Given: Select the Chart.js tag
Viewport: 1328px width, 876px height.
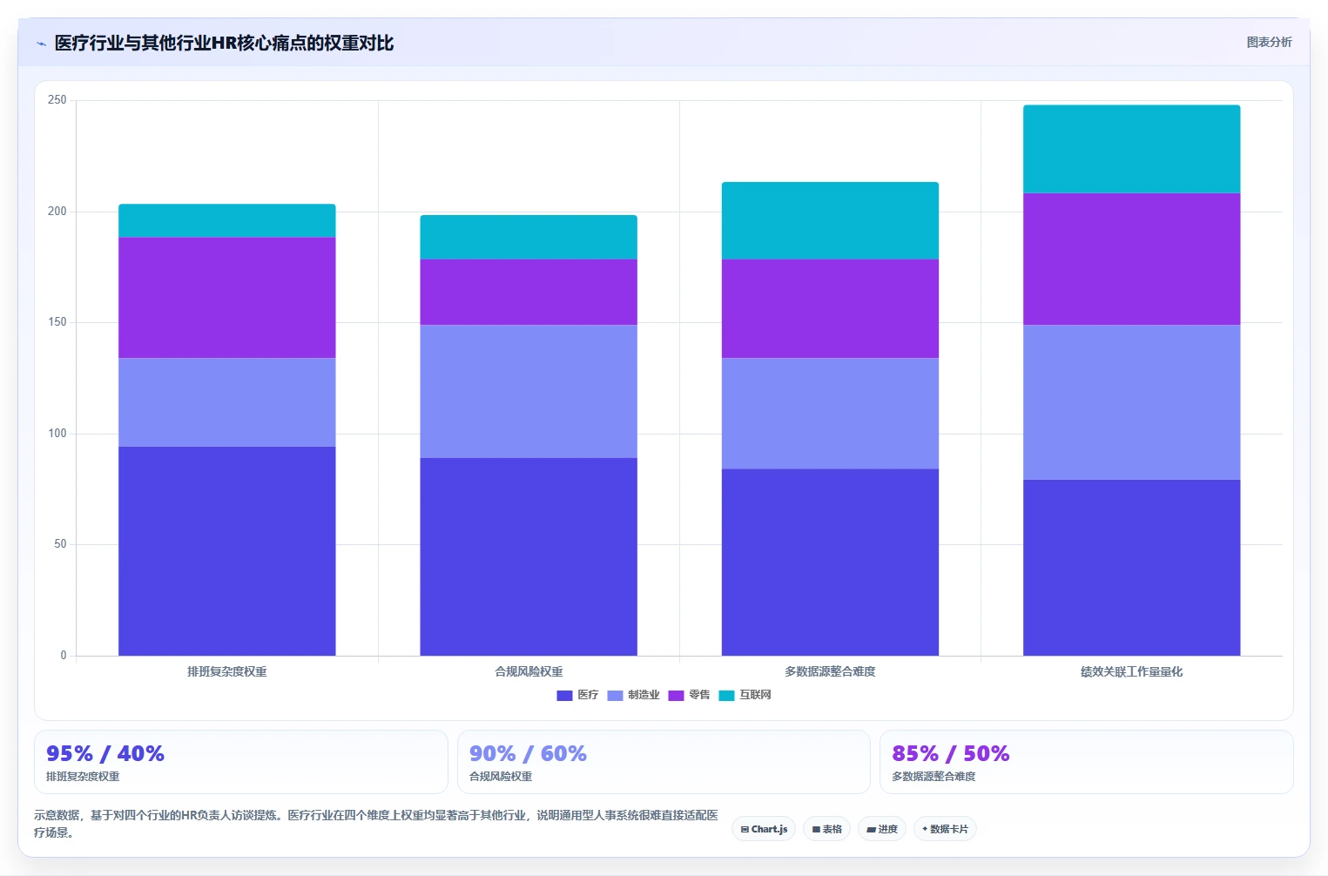Looking at the screenshot, I should (x=764, y=829).
